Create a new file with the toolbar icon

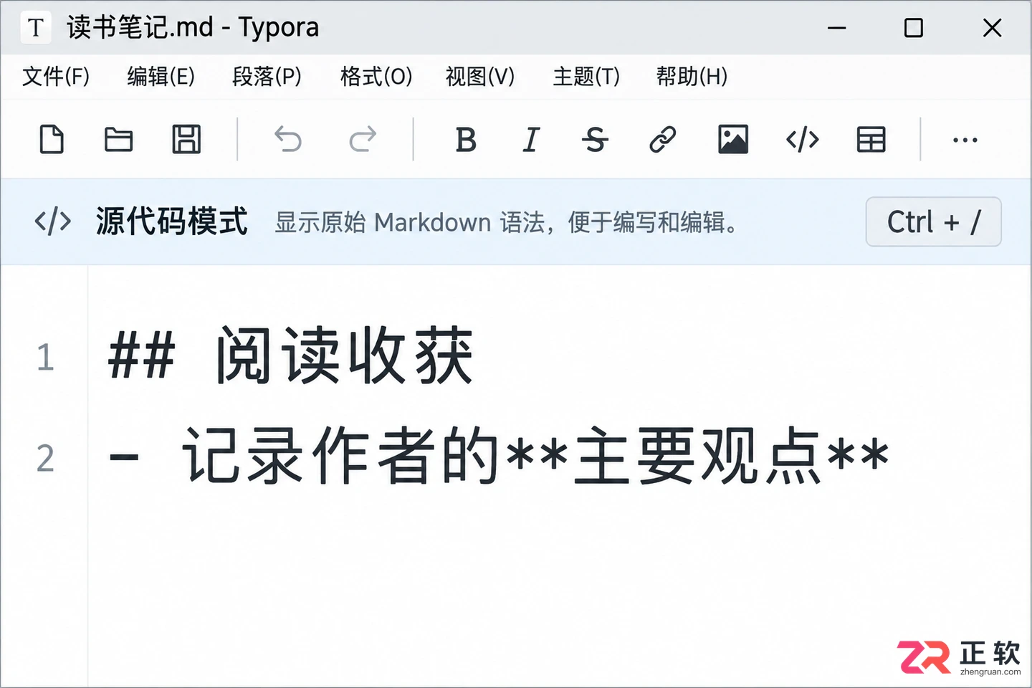coord(52,139)
